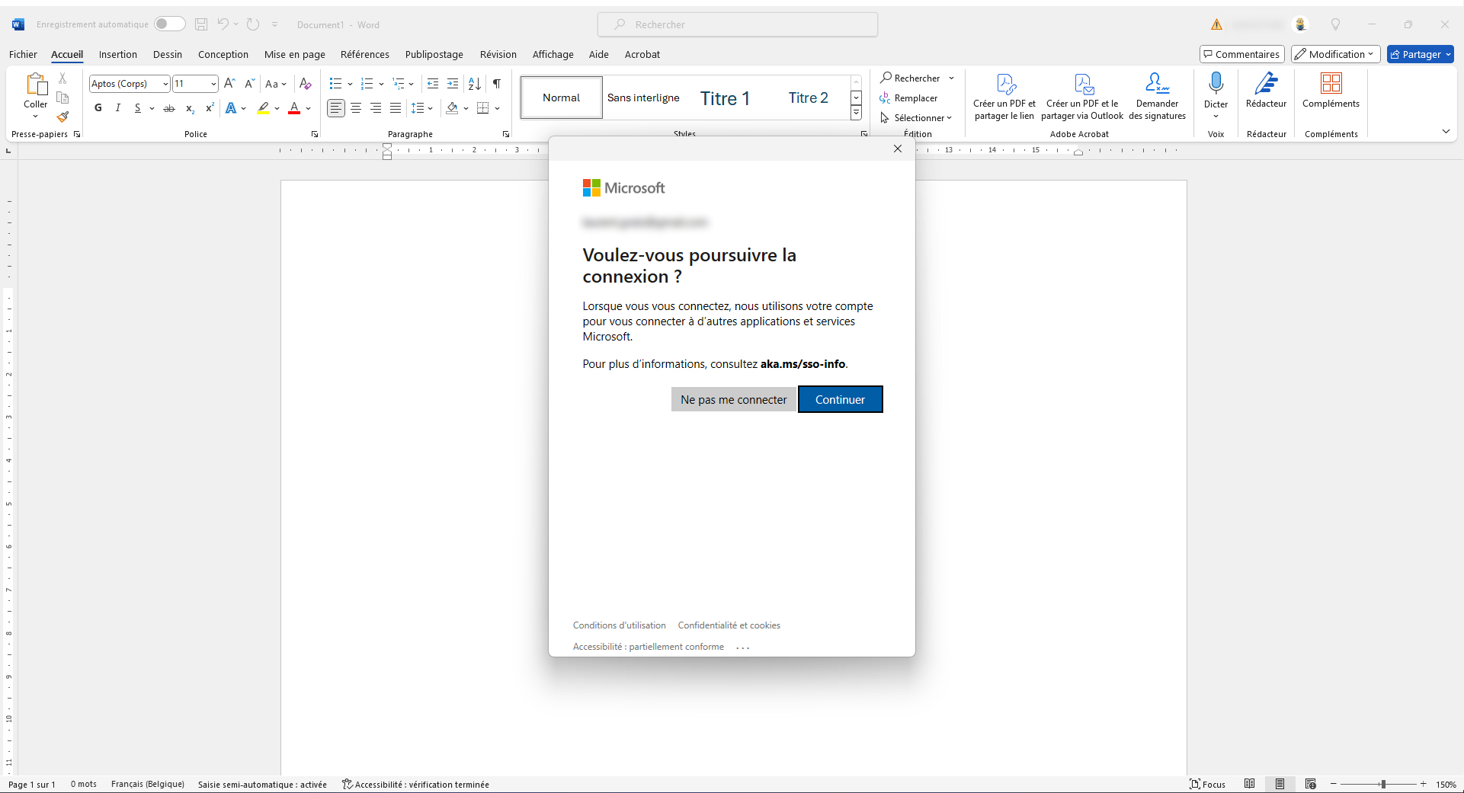Expand the line spacing options

pyautogui.click(x=431, y=108)
